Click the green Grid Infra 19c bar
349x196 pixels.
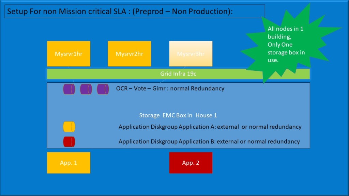[x=170, y=74]
